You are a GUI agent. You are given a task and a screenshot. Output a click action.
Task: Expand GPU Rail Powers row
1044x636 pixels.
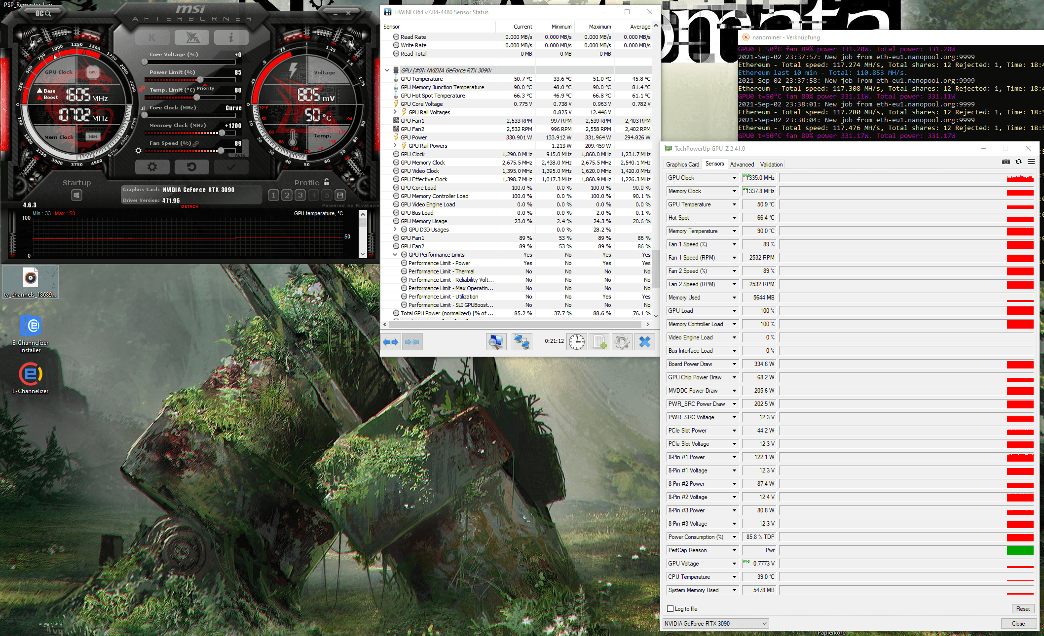coord(395,146)
